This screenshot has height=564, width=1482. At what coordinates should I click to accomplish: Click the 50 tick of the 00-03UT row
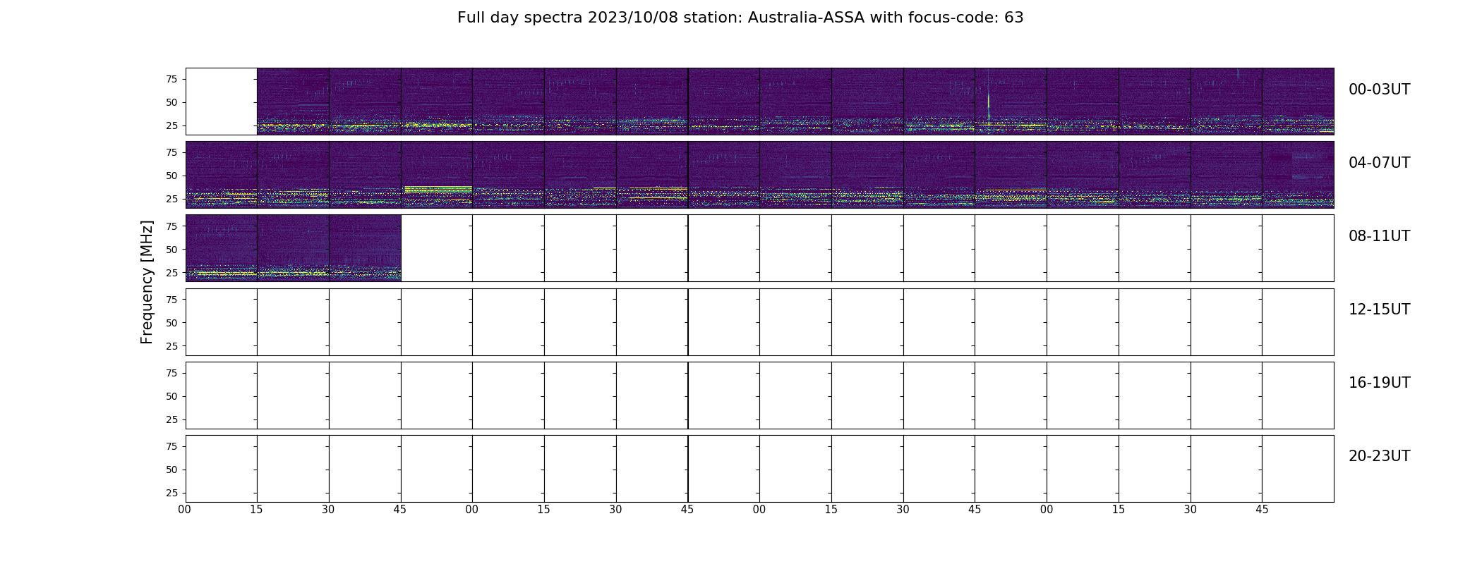click(x=171, y=102)
